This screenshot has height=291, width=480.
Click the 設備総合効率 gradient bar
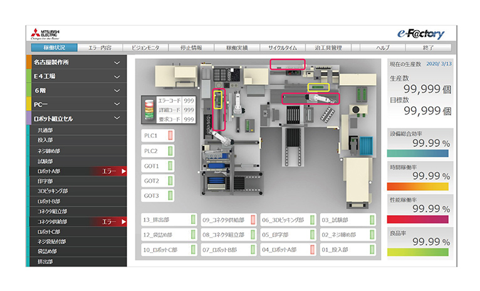[x=418, y=152]
